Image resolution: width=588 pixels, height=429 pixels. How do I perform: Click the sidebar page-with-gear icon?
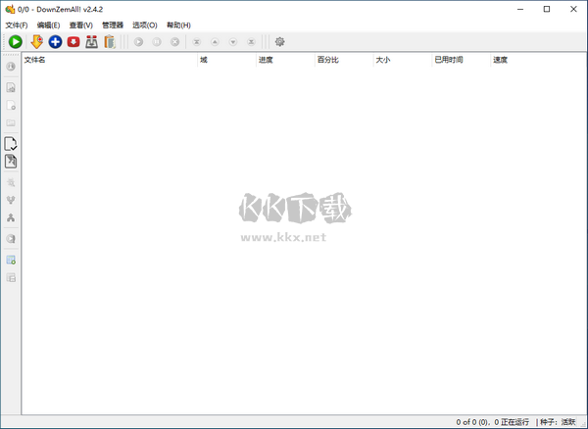pos(11,105)
